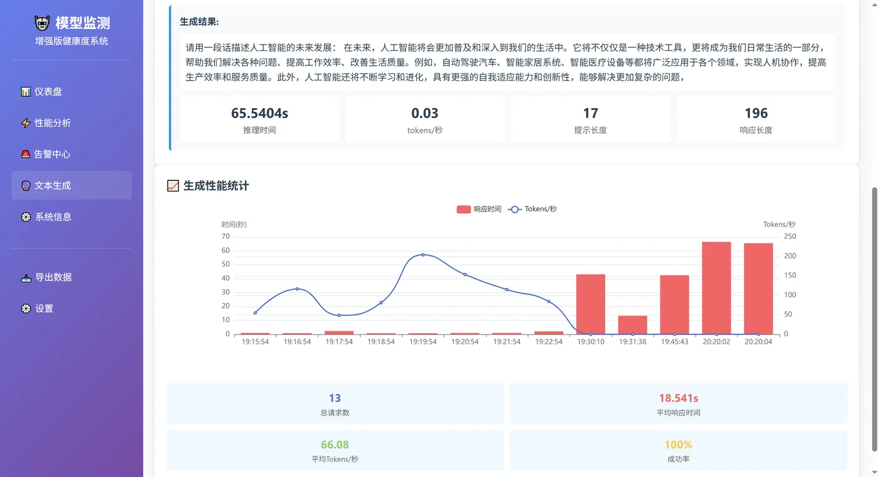This screenshot has height=477, width=879.
Task: Click the chart icon before 生成性能统计 heading
Action: [x=173, y=185]
